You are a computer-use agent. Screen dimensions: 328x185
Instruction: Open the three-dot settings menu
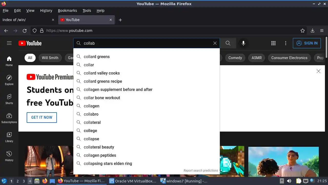pos(286,43)
